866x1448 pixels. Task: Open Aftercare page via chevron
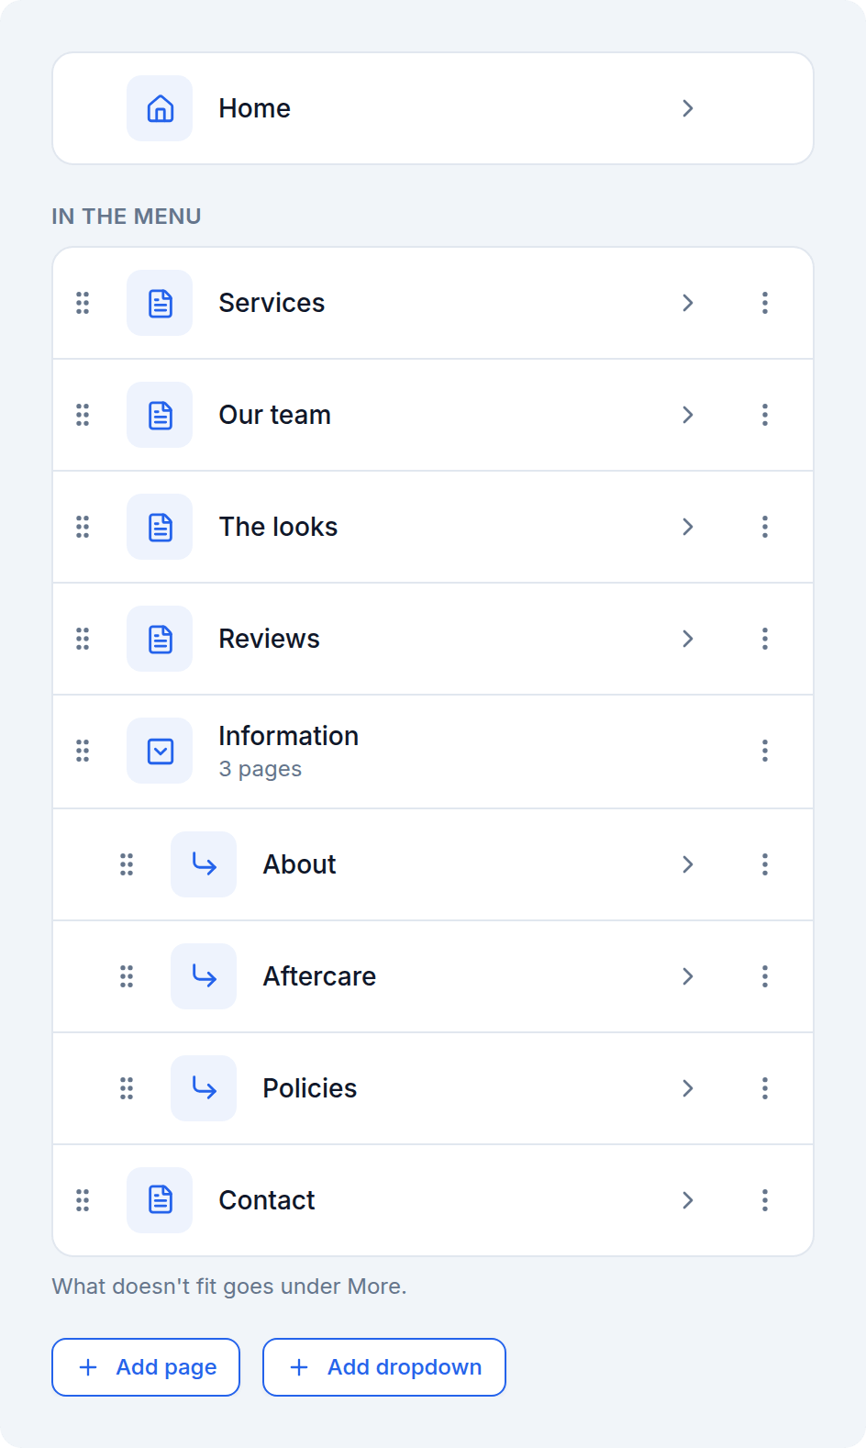(688, 976)
